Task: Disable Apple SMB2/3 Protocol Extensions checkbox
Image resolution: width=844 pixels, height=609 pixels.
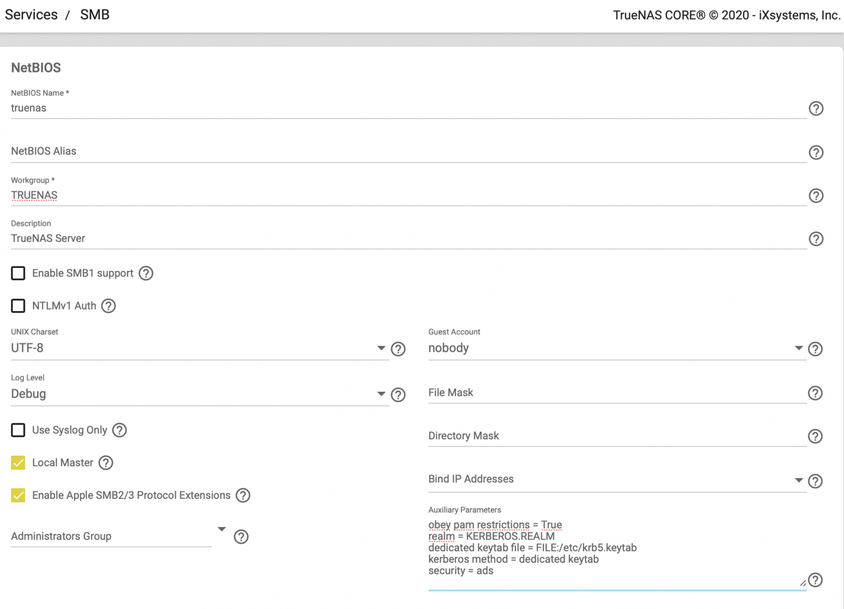Action: click(x=18, y=495)
